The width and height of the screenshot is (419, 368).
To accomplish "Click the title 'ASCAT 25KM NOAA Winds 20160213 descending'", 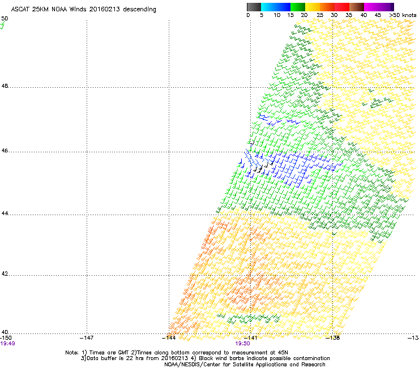I will point(83,9).
